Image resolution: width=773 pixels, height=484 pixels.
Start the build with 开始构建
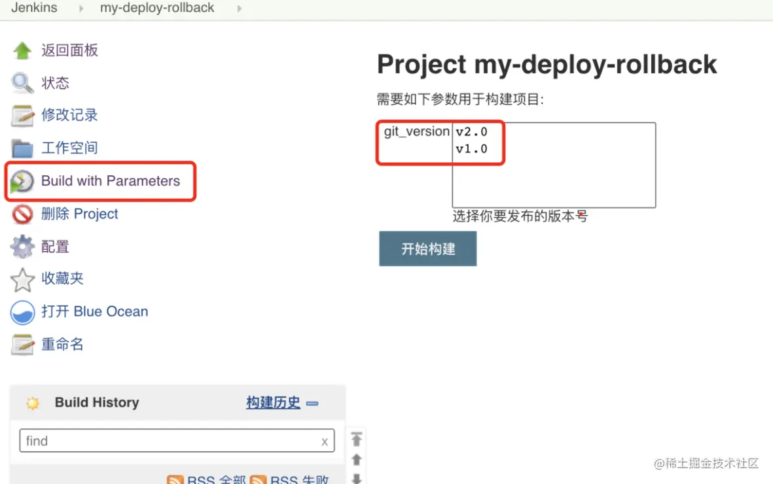coord(428,249)
